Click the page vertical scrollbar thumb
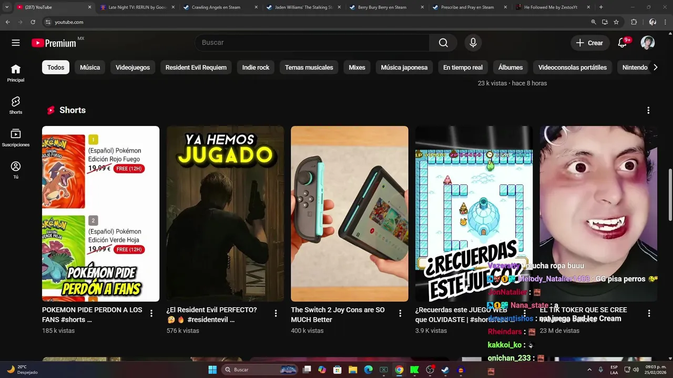 pyautogui.click(x=670, y=195)
